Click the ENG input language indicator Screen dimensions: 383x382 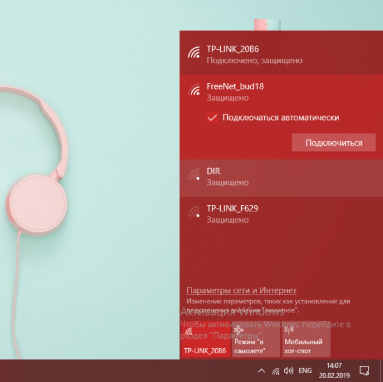pyautogui.click(x=305, y=371)
